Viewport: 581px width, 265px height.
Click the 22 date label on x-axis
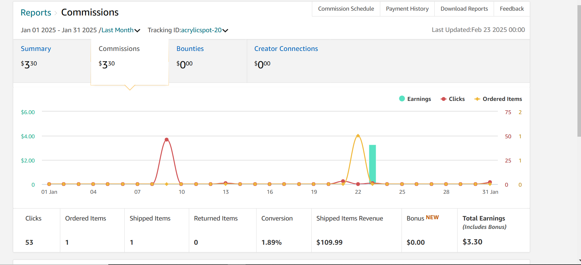coord(358,192)
